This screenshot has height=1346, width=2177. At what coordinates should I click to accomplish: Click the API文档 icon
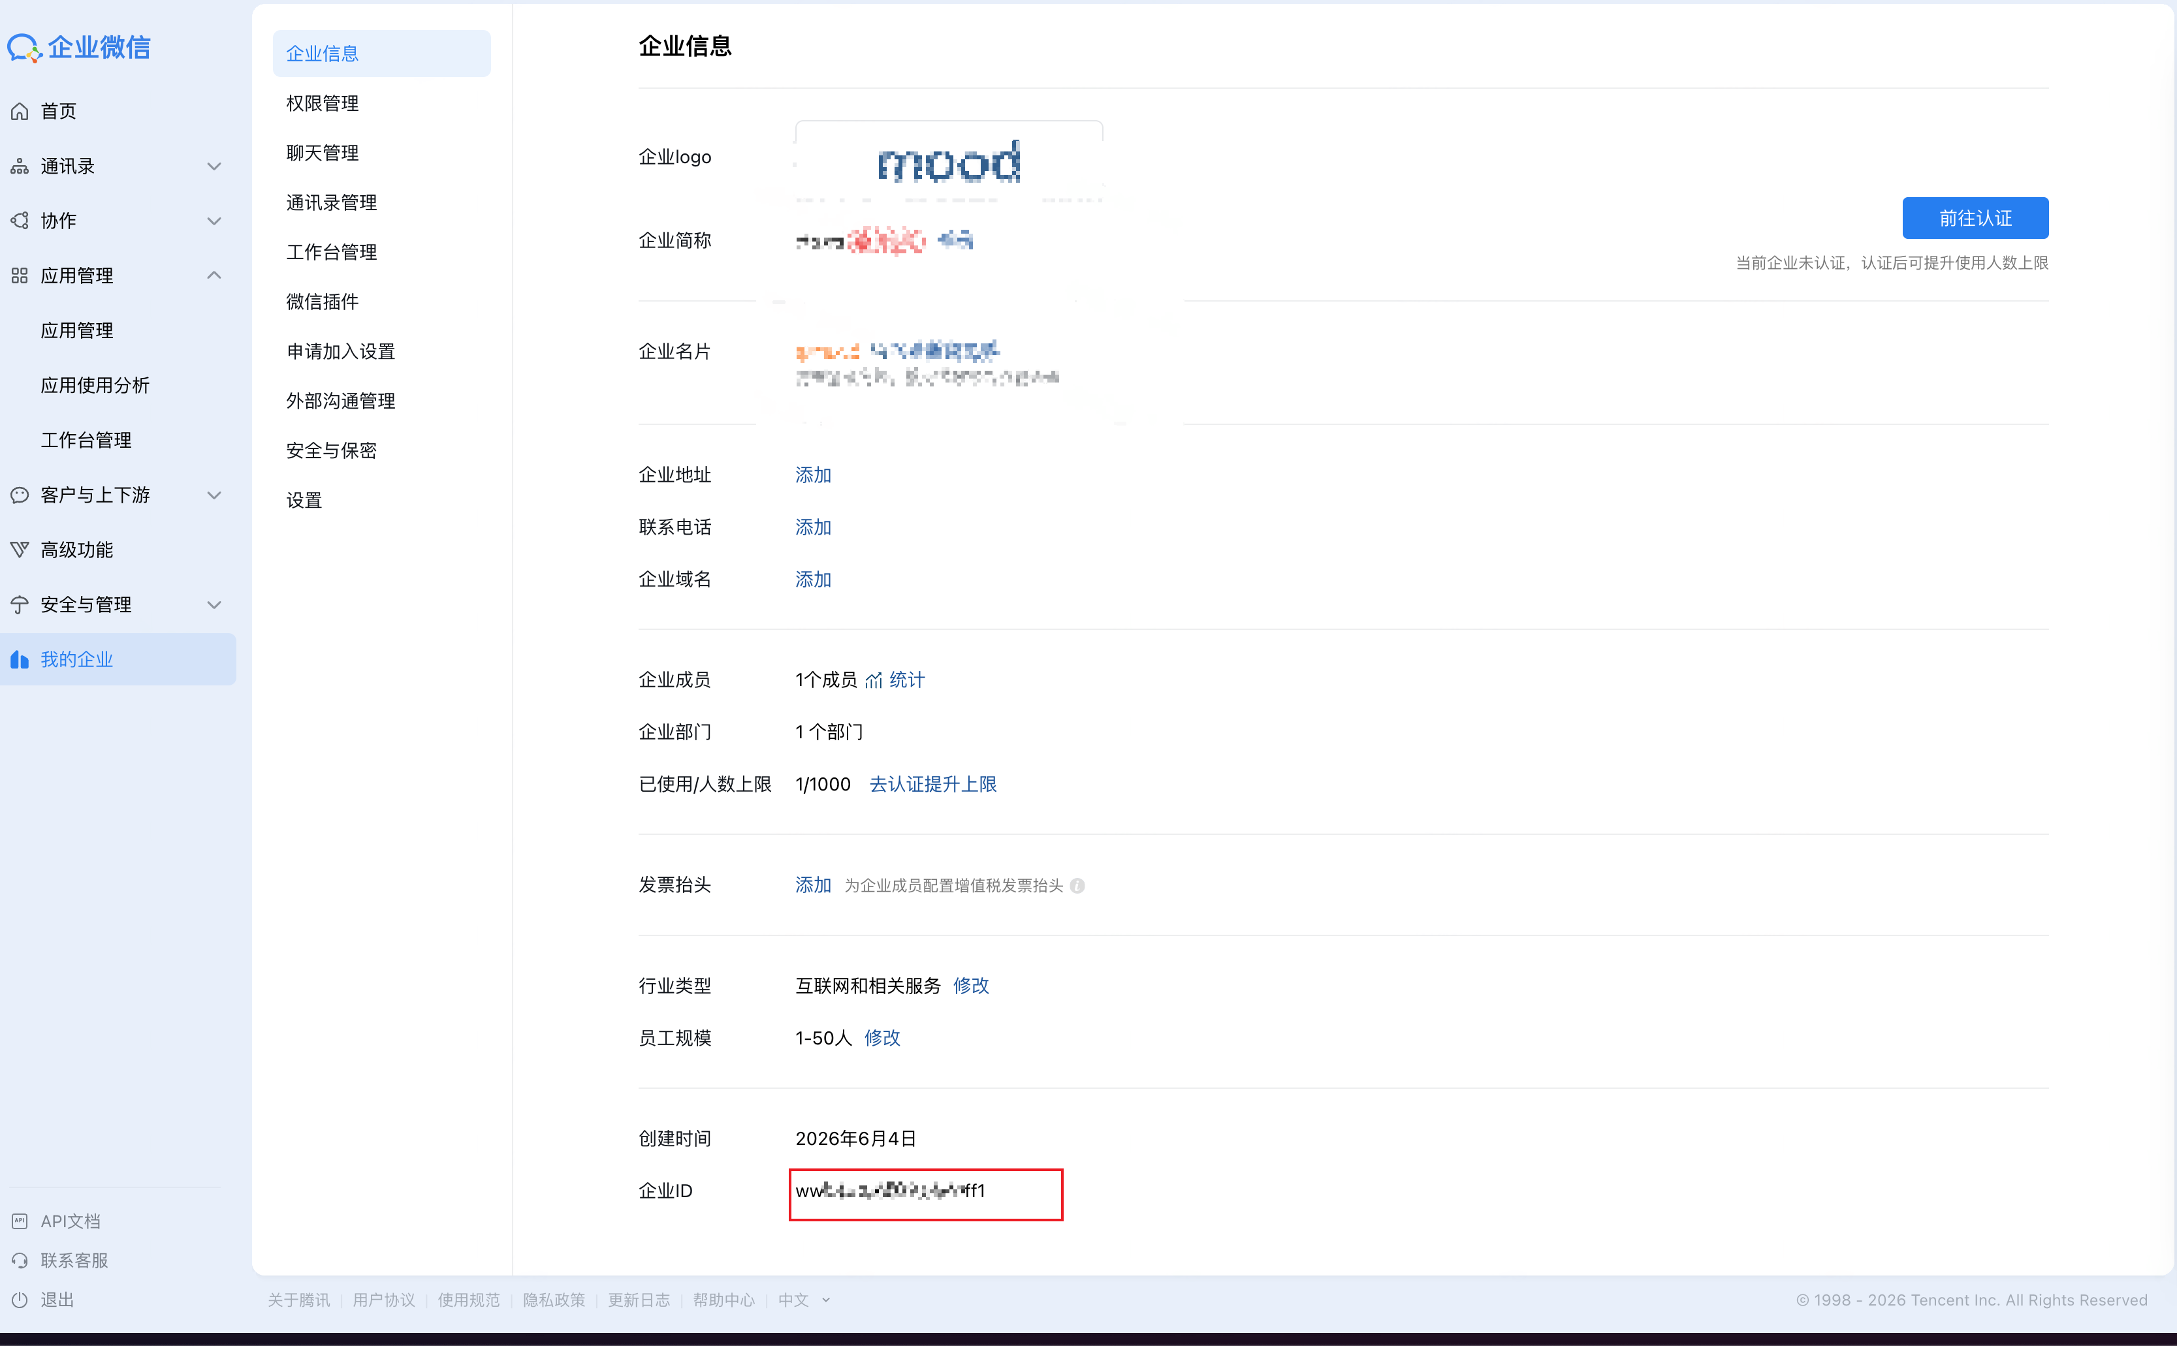pyautogui.click(x=20, y=1221)
